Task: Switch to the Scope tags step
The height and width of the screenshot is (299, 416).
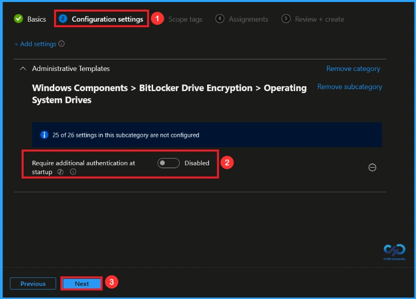Action: click(185, 19)
